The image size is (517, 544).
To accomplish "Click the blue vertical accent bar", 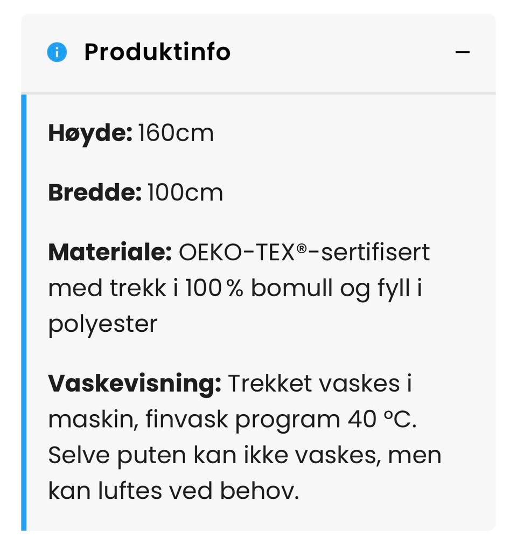I will (24, 312).
